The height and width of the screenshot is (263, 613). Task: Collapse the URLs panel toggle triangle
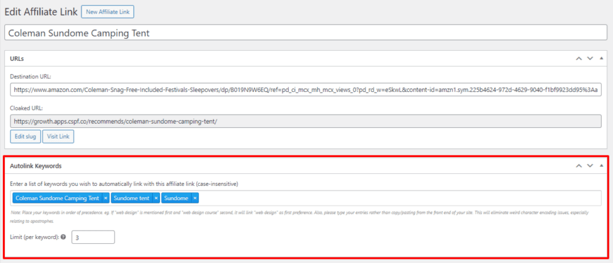click(601, 58)
